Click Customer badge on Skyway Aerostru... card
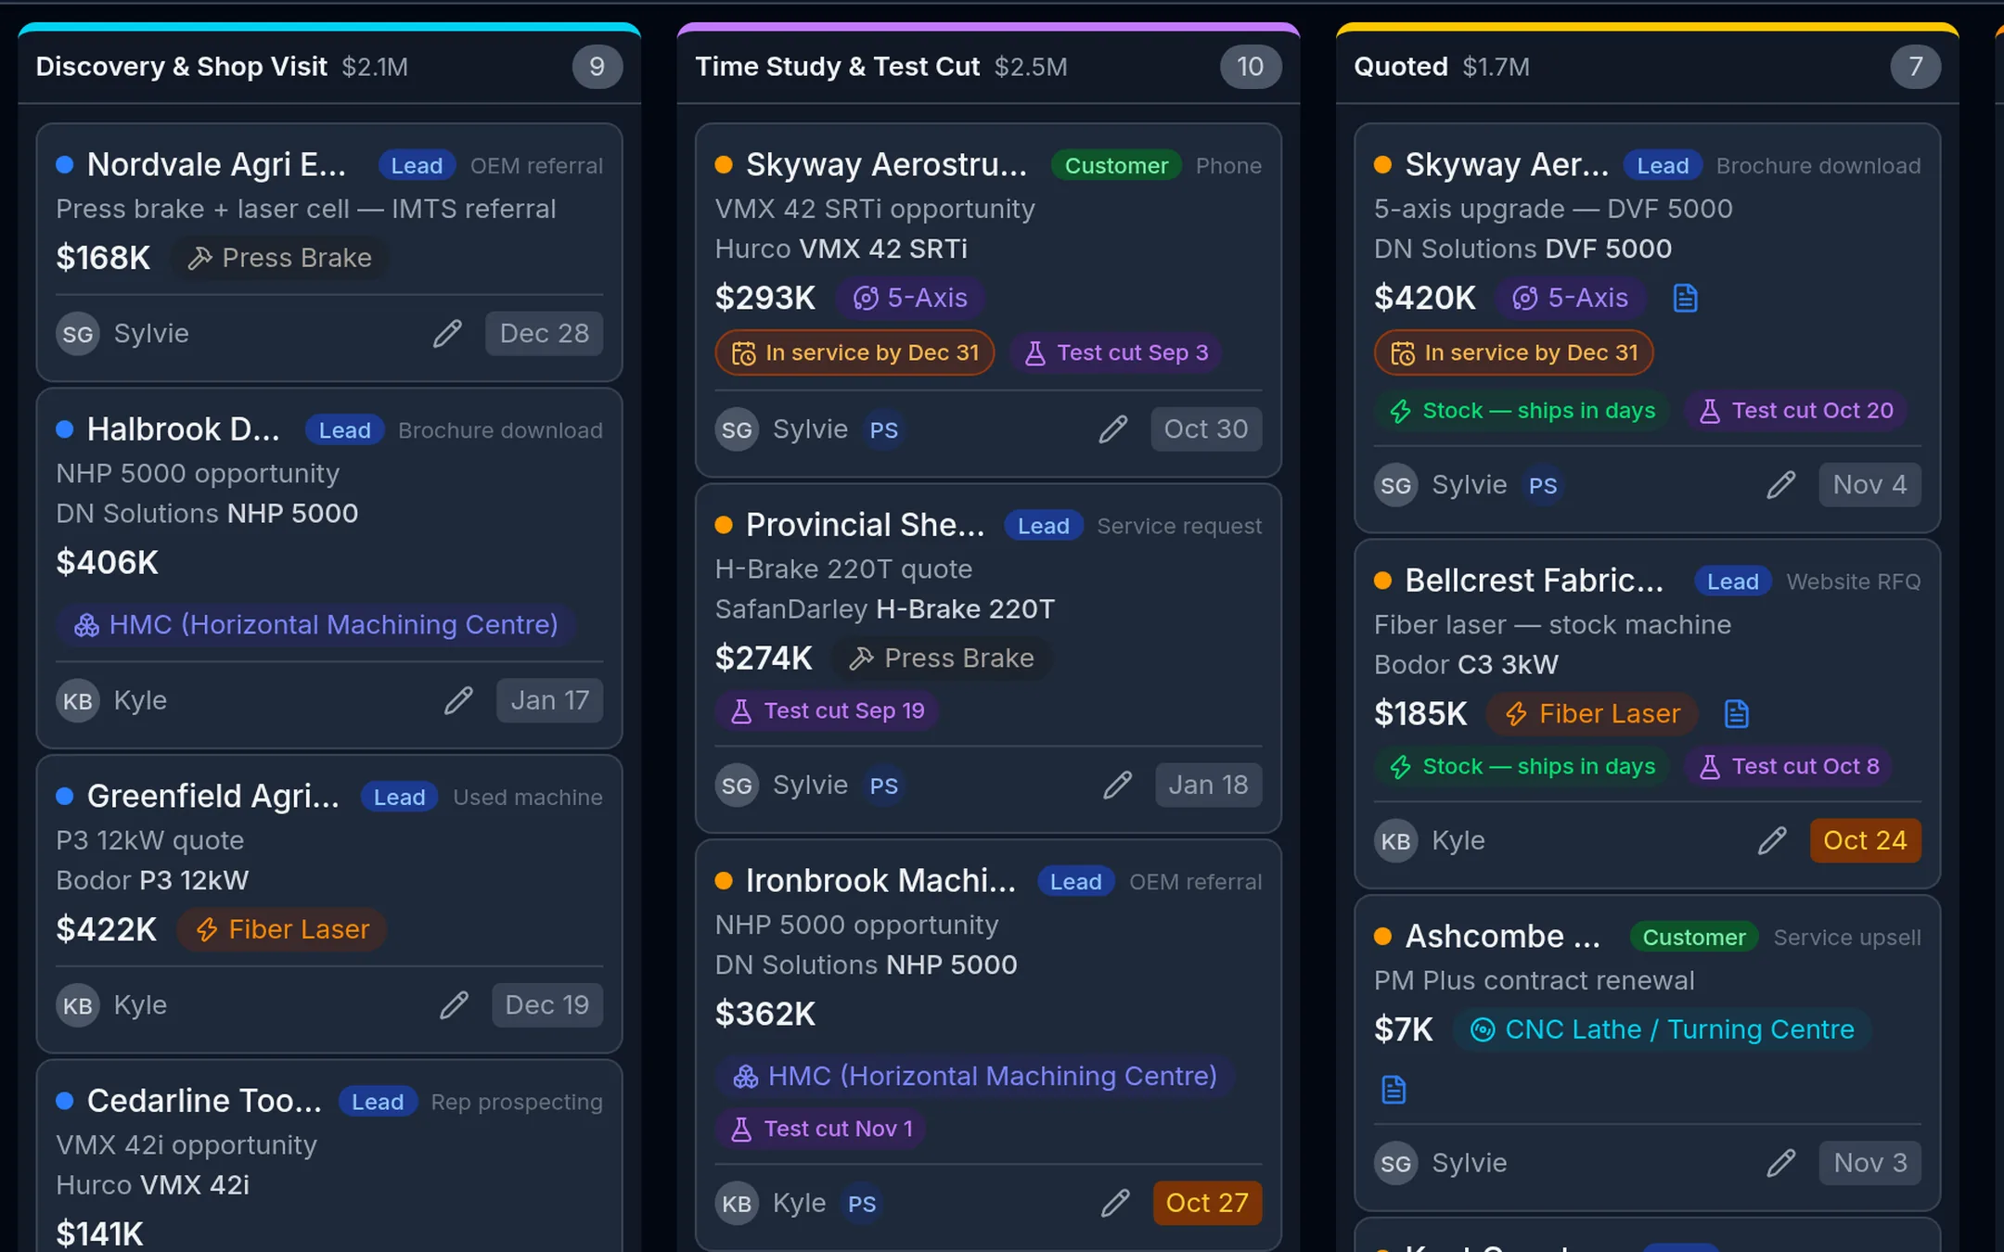The width and height of the screenshot is (2004, 1252). click(1116, 165)
